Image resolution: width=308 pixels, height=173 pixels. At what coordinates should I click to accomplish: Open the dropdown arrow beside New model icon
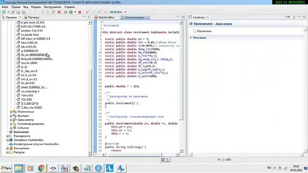pyautogui.click(x=8, y=12)
